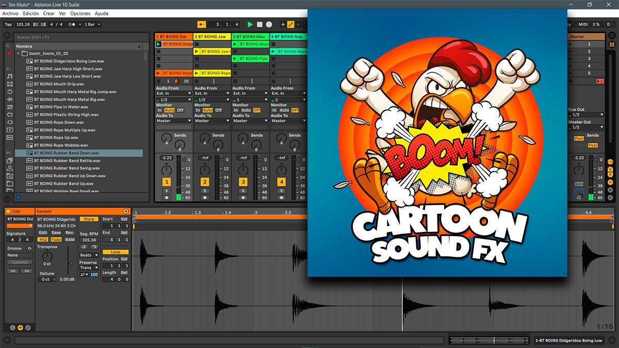The image size is (619, 348).
Task: Toggle the In/Out section show button
Action: 610,161
